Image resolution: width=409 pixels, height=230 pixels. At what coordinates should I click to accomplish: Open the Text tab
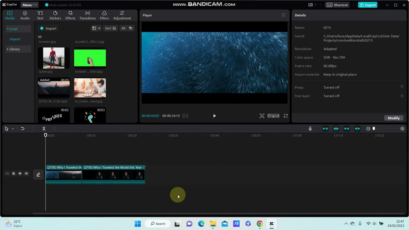pyautogui.click(x=40, y=15)
